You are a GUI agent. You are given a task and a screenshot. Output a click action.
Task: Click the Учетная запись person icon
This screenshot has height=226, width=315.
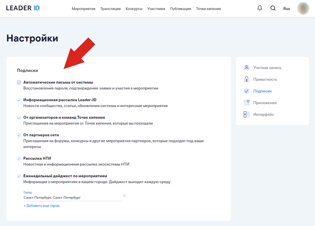point(246,68)
